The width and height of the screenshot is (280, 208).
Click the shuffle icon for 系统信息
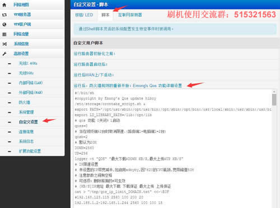pyautogui.click(x=4, y=44)
